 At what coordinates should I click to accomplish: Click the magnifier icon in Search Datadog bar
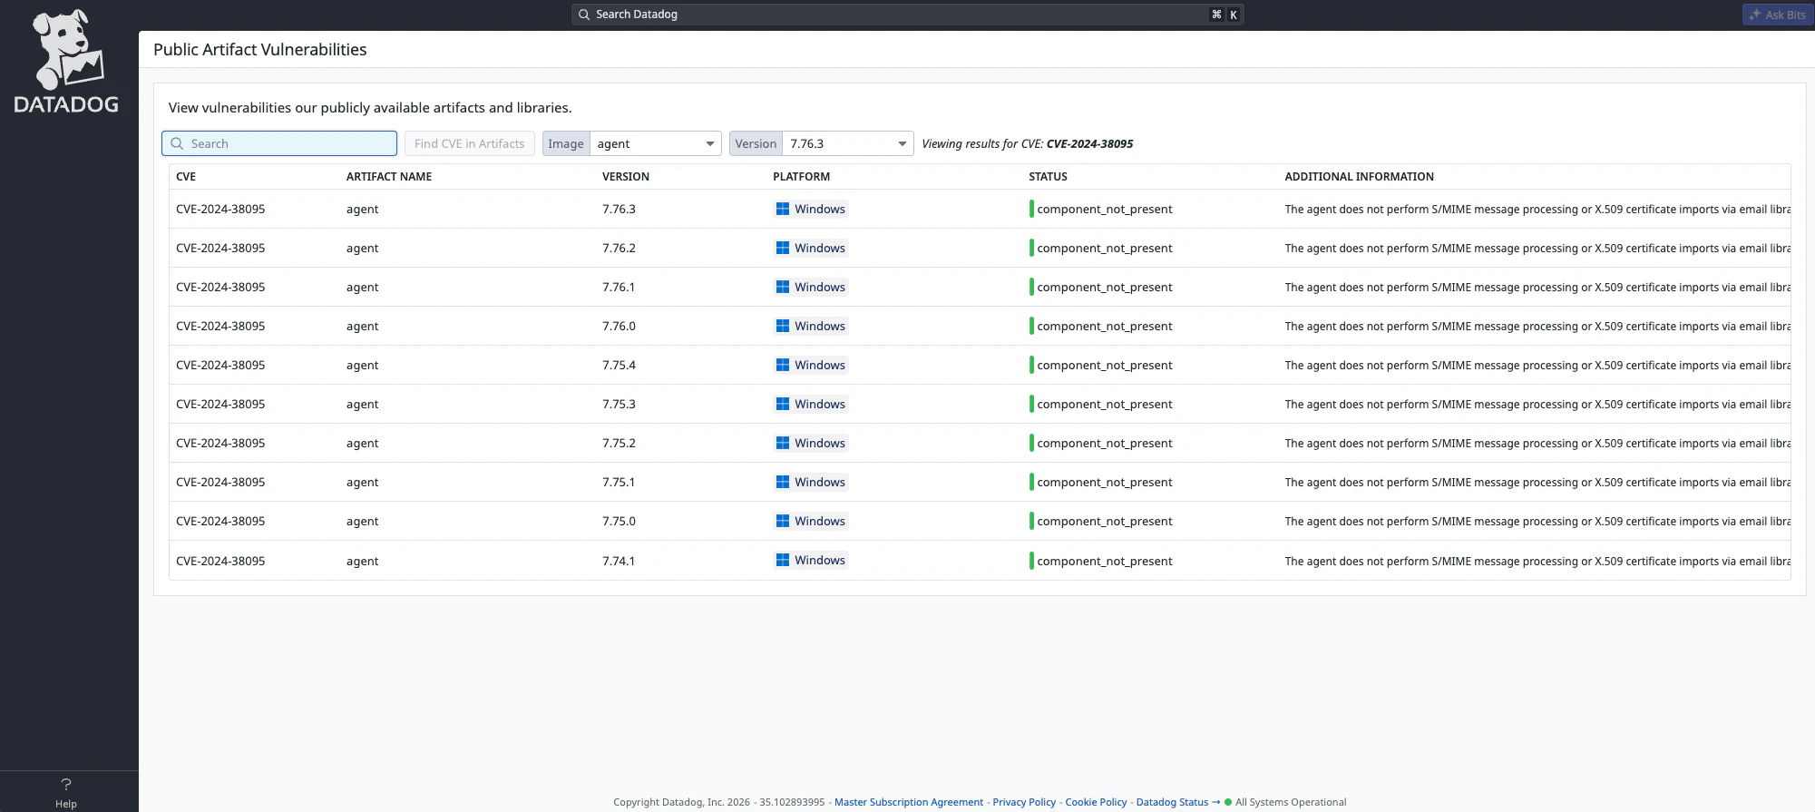584,15
